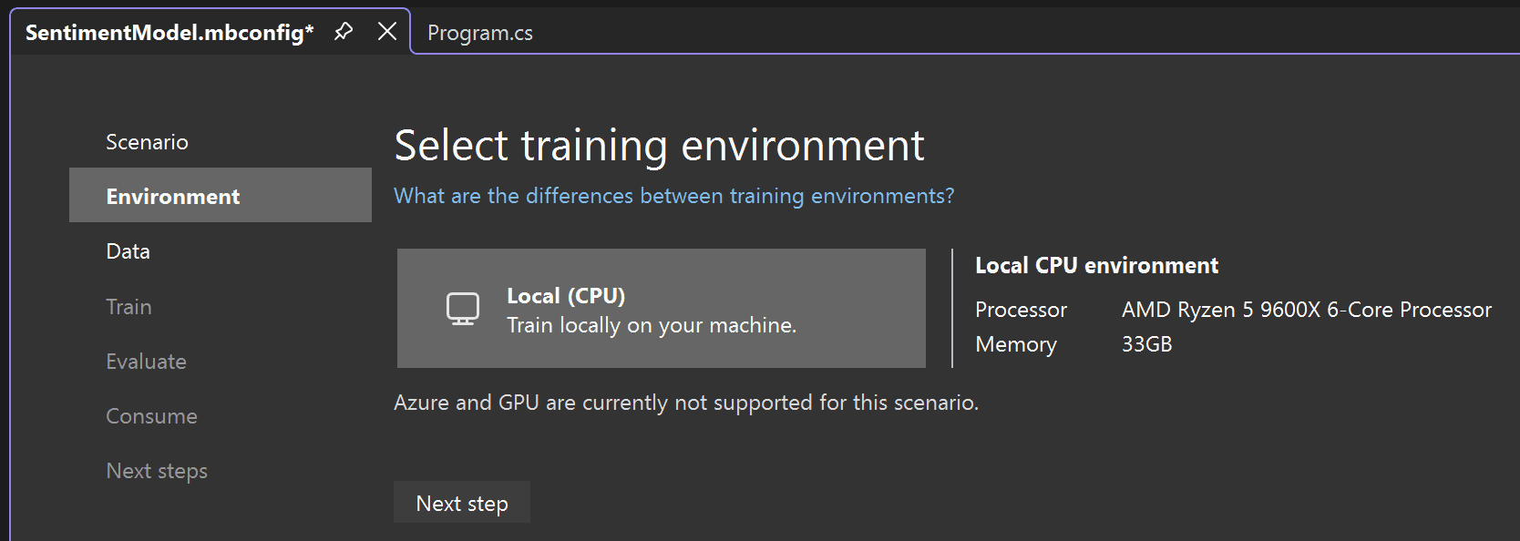The image size is (1520, 541).
Task: Open Next steps in sidebar
Action: click(x=157, y=471)
